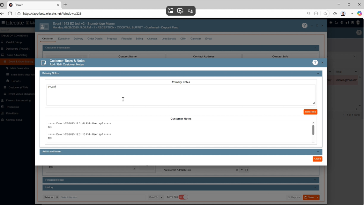Switch to the Event Info tab

pyautogui.click(x=64, y=39)
